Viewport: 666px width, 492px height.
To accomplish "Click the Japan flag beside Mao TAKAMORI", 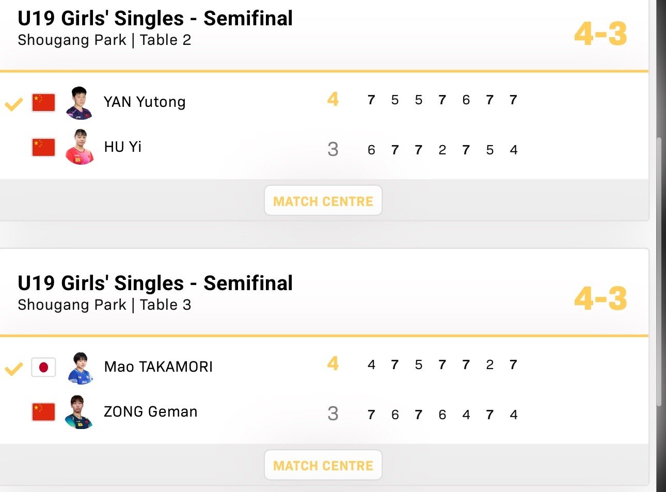I will point(43,367).
